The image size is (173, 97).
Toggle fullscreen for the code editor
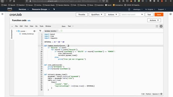157,26
